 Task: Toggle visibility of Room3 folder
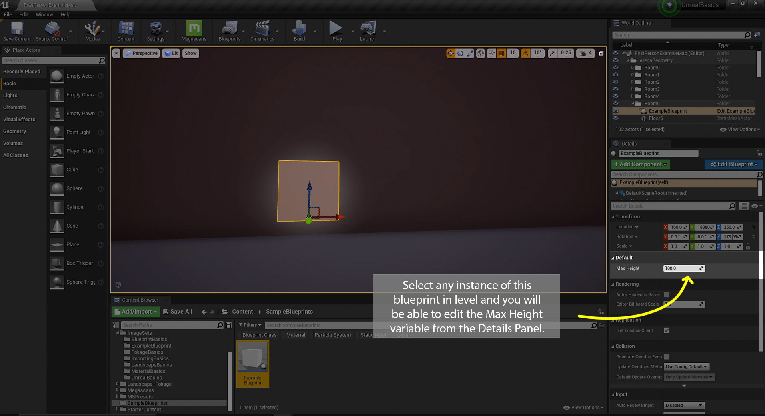tap(616, 89)
